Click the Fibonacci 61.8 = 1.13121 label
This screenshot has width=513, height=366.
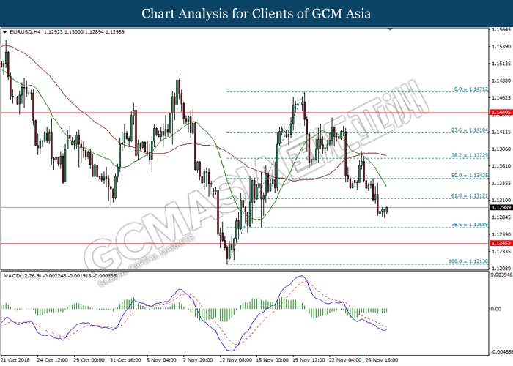(470, 195)
